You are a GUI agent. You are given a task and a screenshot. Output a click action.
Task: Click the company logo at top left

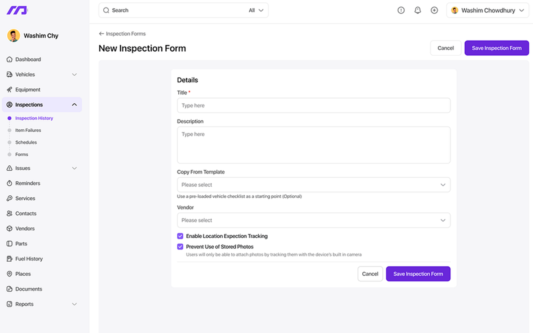click(17, 10)
